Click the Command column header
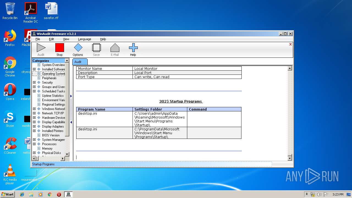 coord(214,109)
